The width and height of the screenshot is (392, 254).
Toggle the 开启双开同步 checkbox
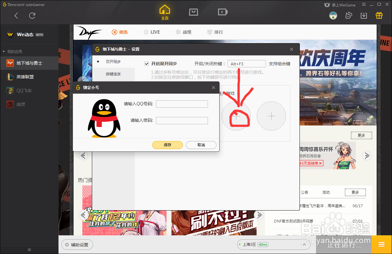click(147, 64)
